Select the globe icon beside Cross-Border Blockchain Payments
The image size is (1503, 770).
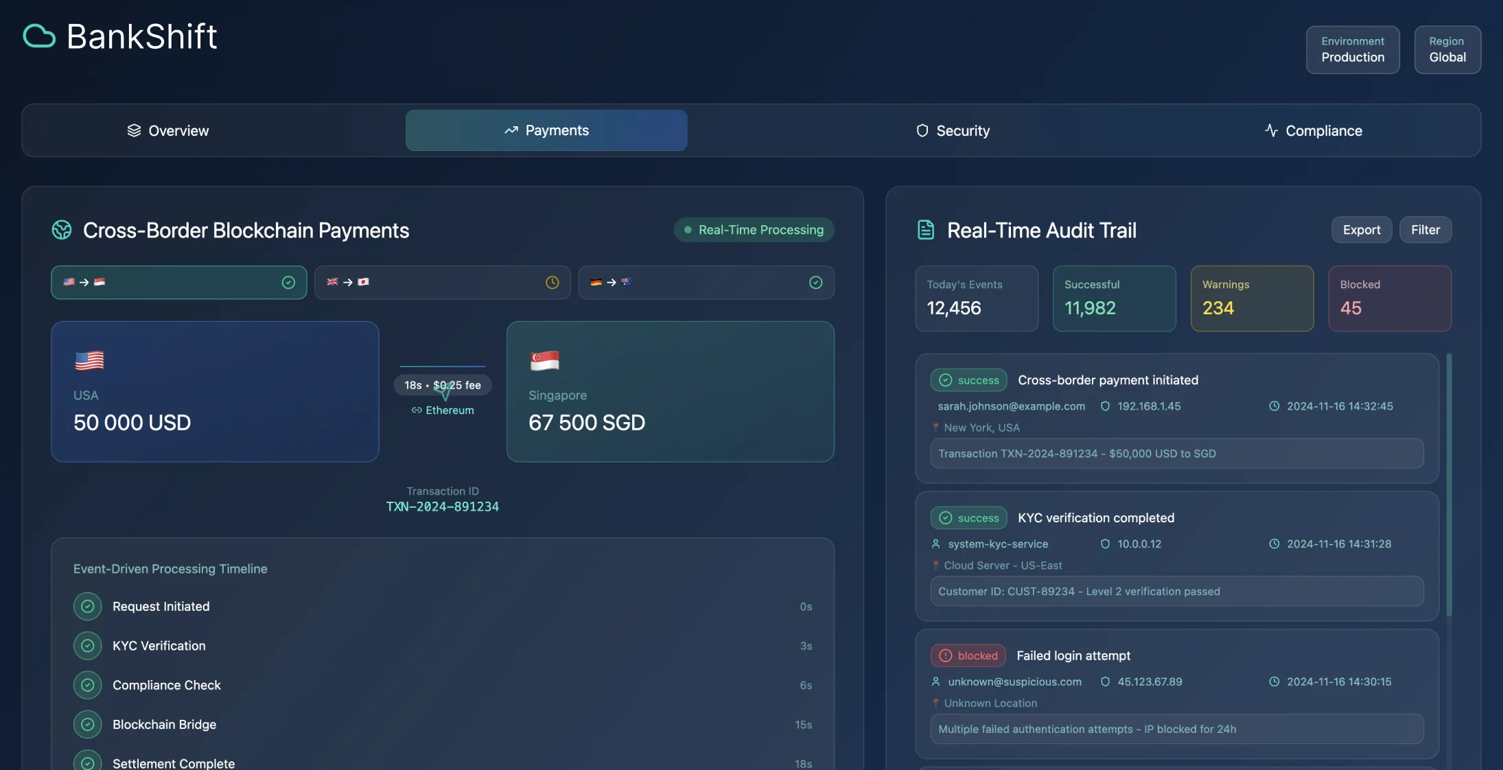click(x=61, y=230)
